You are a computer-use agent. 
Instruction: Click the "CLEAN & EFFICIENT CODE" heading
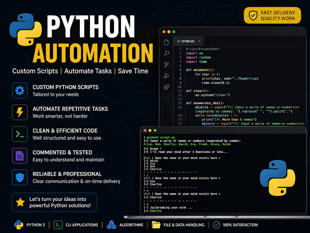[65, 131]
